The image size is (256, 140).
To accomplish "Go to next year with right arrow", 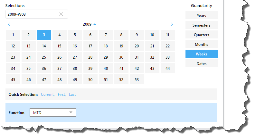I will (x=172, y=24).
